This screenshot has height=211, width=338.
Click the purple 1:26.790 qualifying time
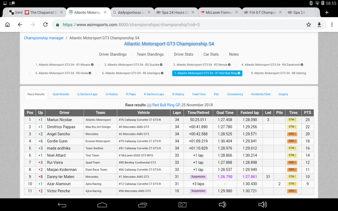[x=225, y=177]
